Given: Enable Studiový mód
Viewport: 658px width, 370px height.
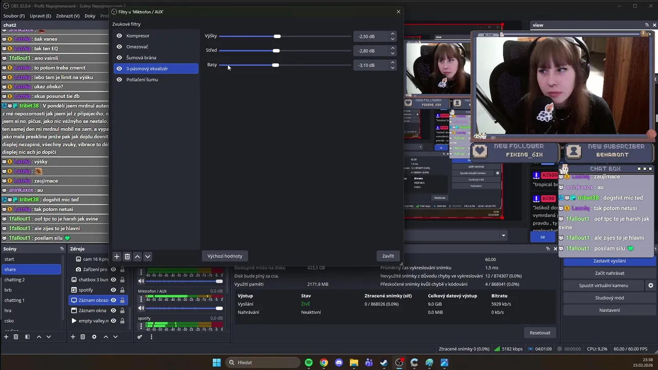Looking at the screenshot, I should tap(610, 298).
